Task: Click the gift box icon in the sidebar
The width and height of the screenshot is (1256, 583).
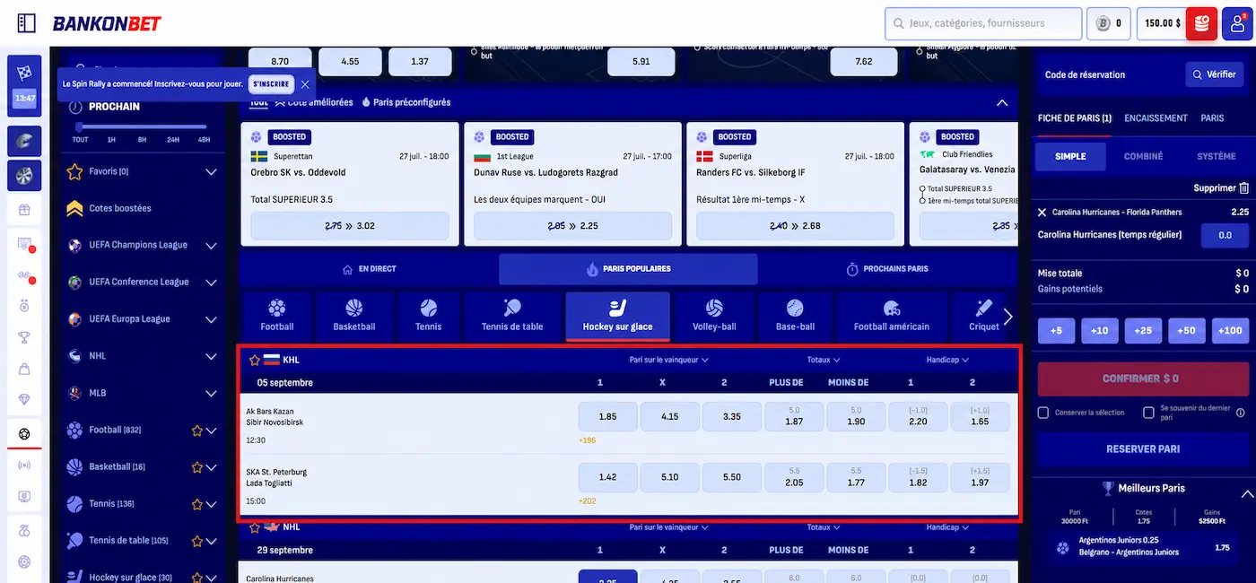Action: pos(24,212)
